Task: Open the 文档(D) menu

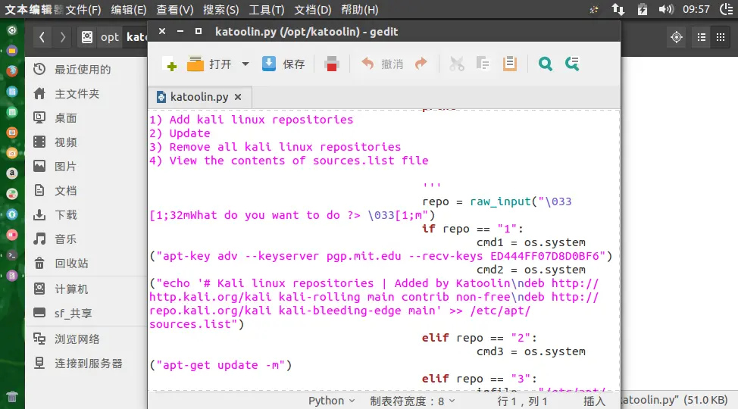Action: point(312,10)
